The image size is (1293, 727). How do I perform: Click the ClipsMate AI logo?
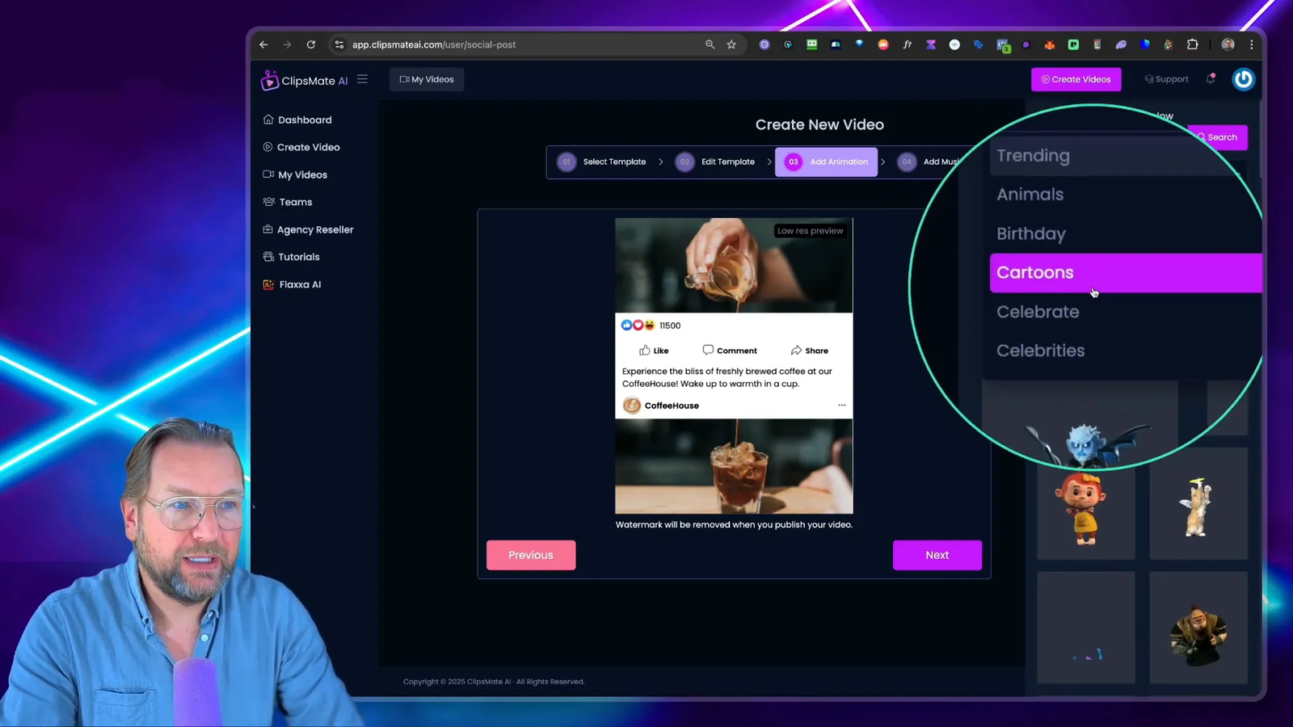[x=304, y=80]
